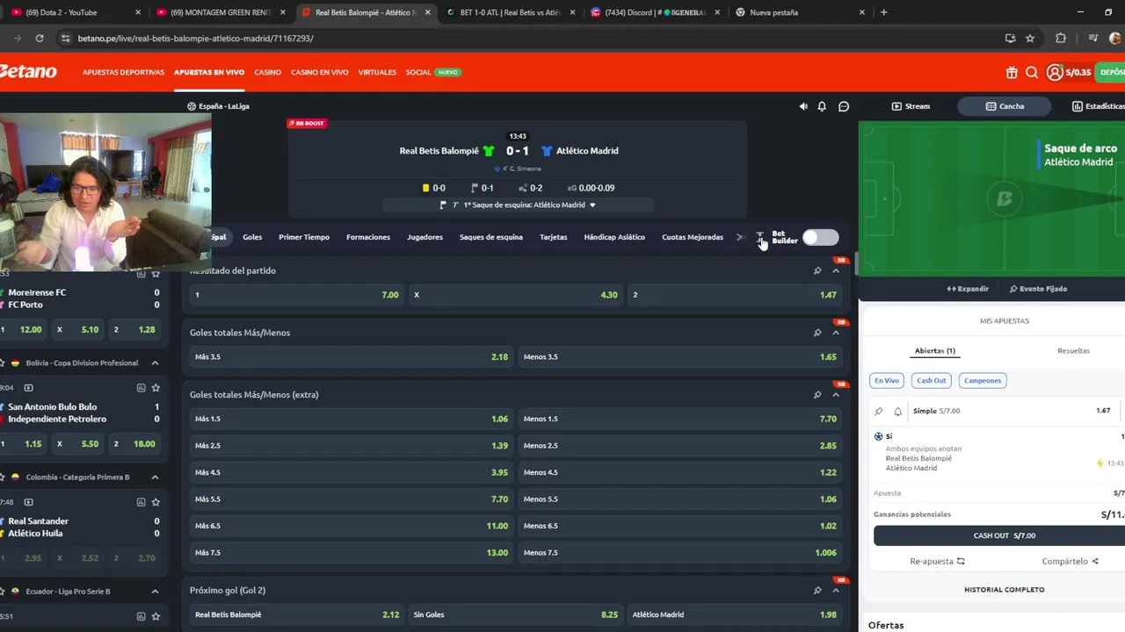Viewport: 1125px width, 632px height.
Task: Click the markets filter icon beside Bet Builder
Action: coord(760,237)
